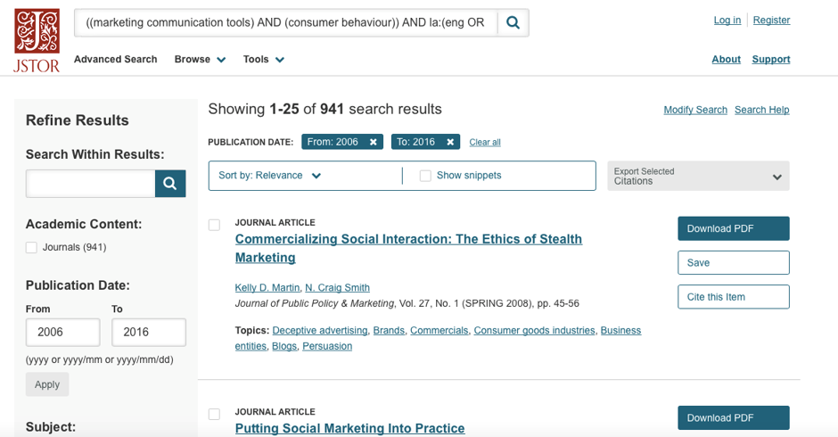
Task: Open the Export Selected Citations dropdown
Action: tap(698, 176)
